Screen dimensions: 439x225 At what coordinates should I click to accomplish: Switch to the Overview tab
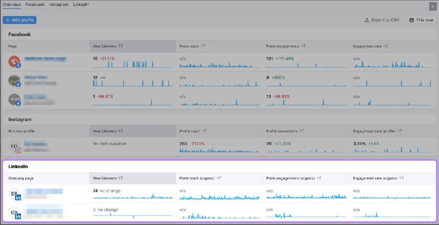(12, 5)
